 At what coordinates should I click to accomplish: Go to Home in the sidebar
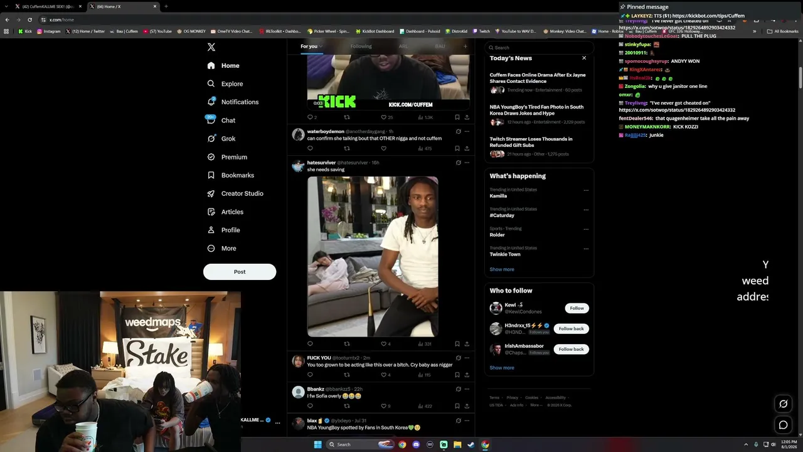pyautogui.click(x=223, y=65)
